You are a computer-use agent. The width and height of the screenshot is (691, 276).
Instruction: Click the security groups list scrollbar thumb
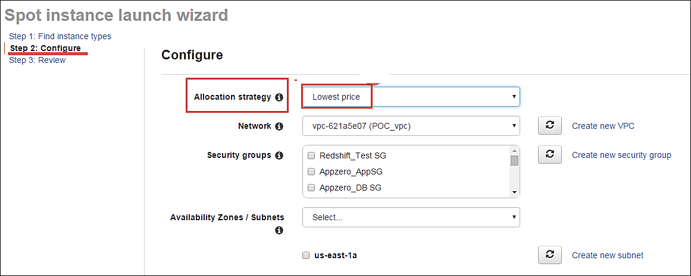(514, 160)
